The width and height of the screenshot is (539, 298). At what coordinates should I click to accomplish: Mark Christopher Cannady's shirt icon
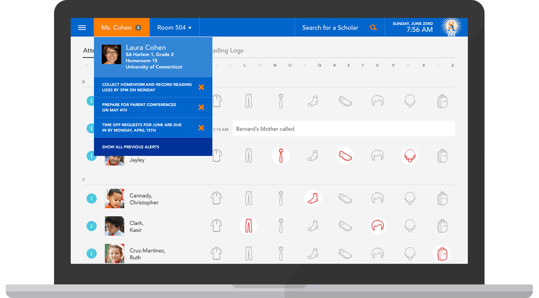217,198
